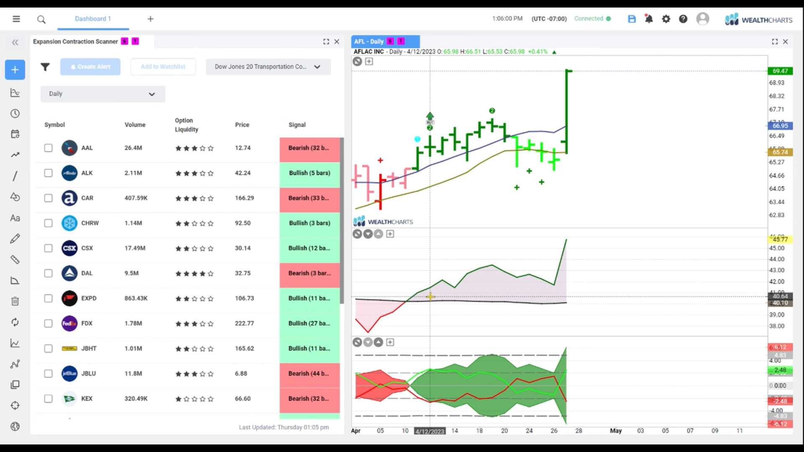
Task: Switch to the Dashboard 1 tab
Action: coord(93,19)
